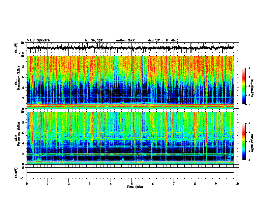Click the "ch.1(V)" waveform axis label
The image size is (267, 206).
tap(16, 48)
